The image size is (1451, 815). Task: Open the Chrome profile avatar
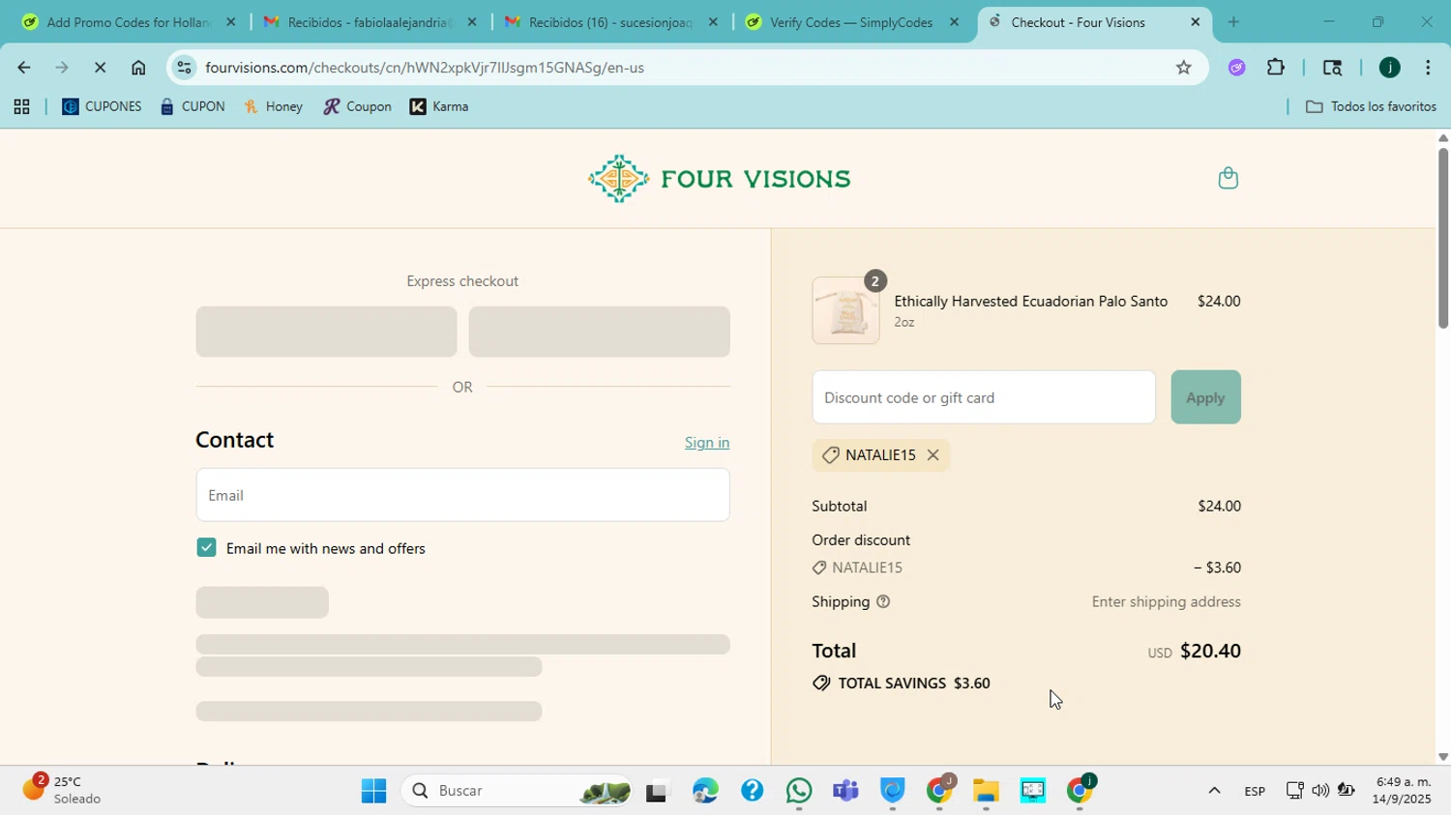[1389, 68]
